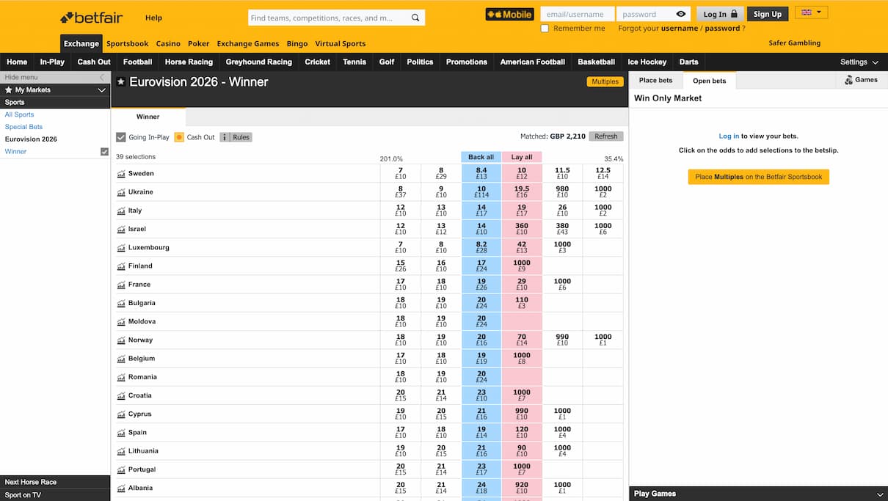Switch to the Open bets tab
888x501 pixels.
(x=709, y=81)
